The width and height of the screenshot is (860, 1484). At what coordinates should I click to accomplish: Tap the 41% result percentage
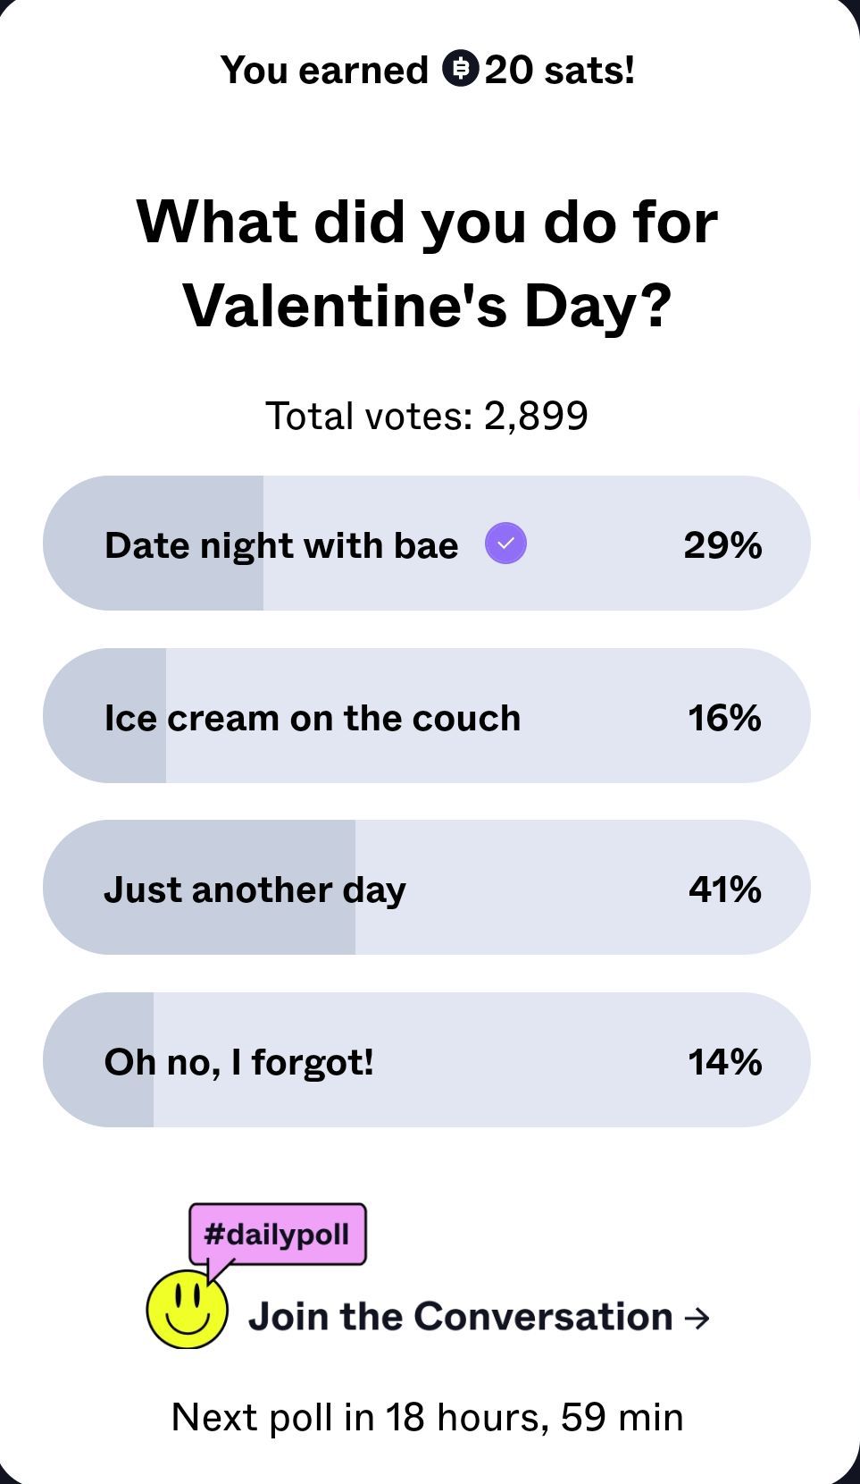click(x=724, y=890)
